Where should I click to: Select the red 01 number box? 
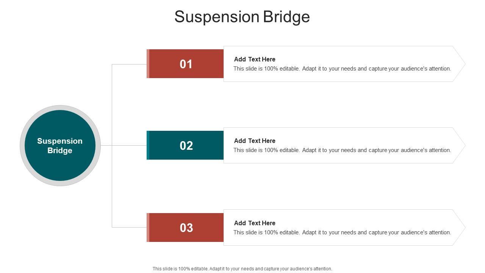(186, 64)
